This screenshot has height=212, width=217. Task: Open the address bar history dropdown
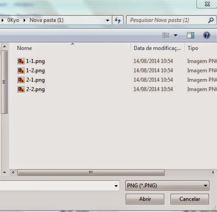(x=107, y=20)
